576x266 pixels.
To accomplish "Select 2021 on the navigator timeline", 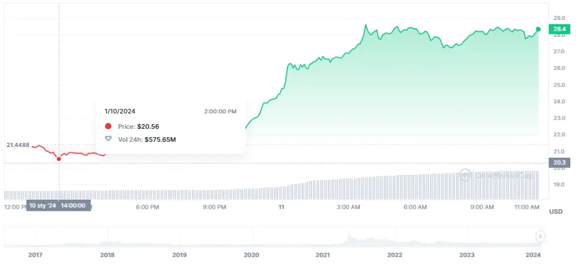I will pyautogui.click(x=323, y=255).
